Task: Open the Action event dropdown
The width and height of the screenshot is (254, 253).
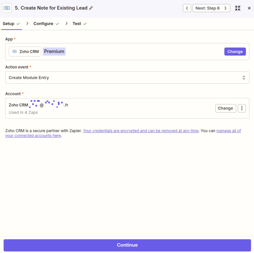Action: coord(127,78)
